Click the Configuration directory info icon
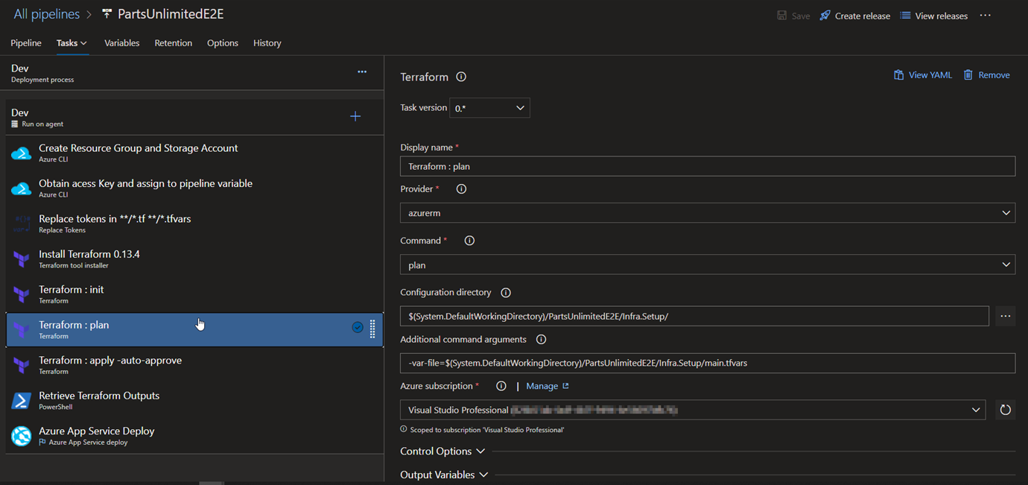This screenshot has width=1028, height=485. coord(506,293)
